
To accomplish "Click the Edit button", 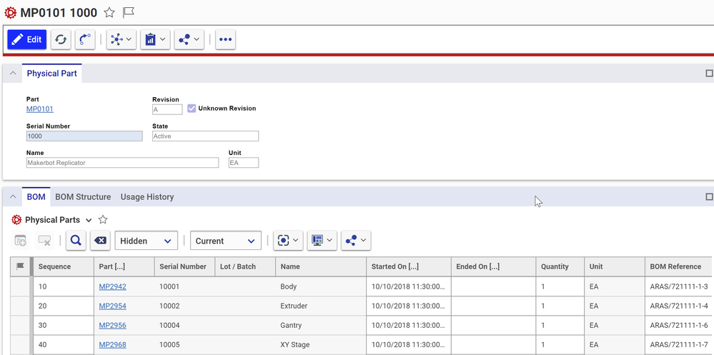I will point(27,39).
